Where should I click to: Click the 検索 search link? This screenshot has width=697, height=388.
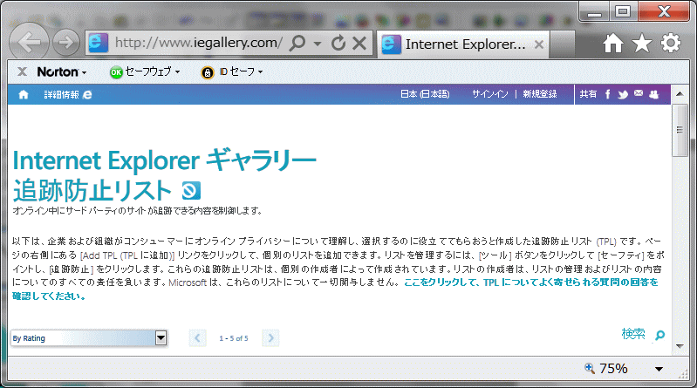(x=633, y=334)
